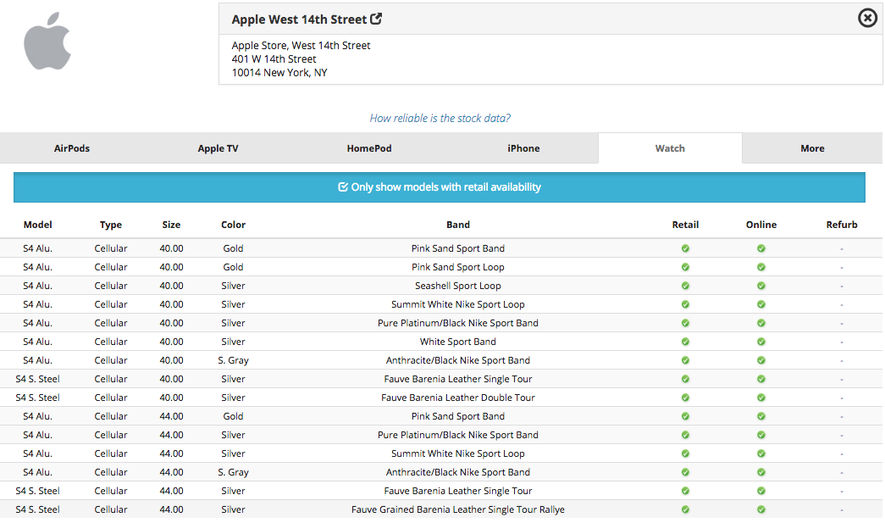Click retail check for 40mm Fauve Barenia Single Tour
The width and height of the screenshot is (885, 523).
(685, 379)
